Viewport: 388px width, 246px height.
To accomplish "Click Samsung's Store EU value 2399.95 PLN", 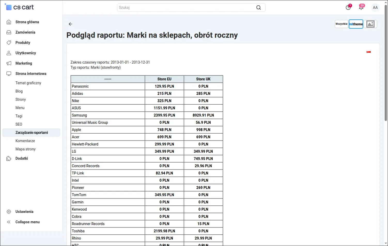I will [x=165, y=115].
